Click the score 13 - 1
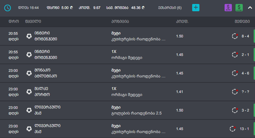The width and height of the screenshot is (255, 138). click(x=244, y=129)
